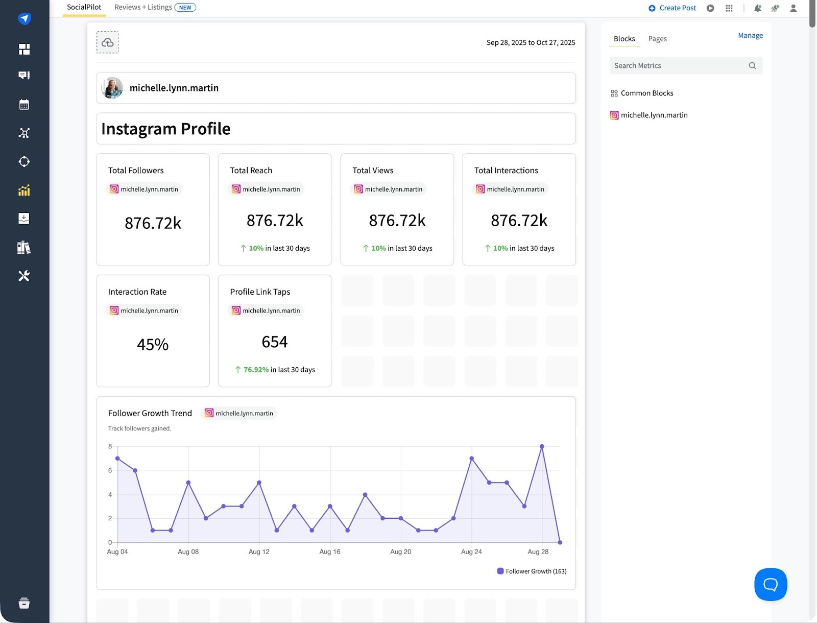
Task: Click the video tutorial play icon
Action: (x=710, y=8)
